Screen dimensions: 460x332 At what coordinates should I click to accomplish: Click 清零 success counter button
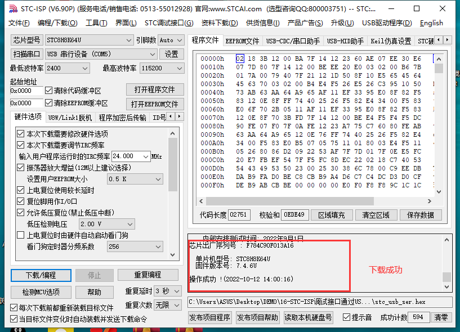441,317
